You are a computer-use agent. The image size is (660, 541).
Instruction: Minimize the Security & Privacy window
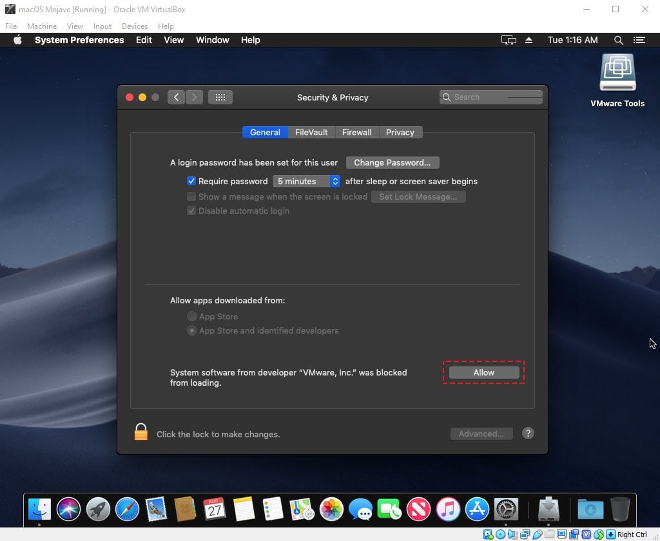coord(142,97)
